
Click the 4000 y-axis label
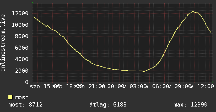pos(22,59)
